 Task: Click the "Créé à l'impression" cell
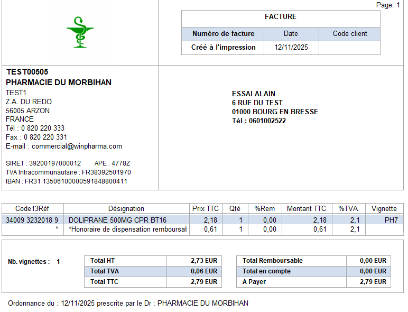223,48
